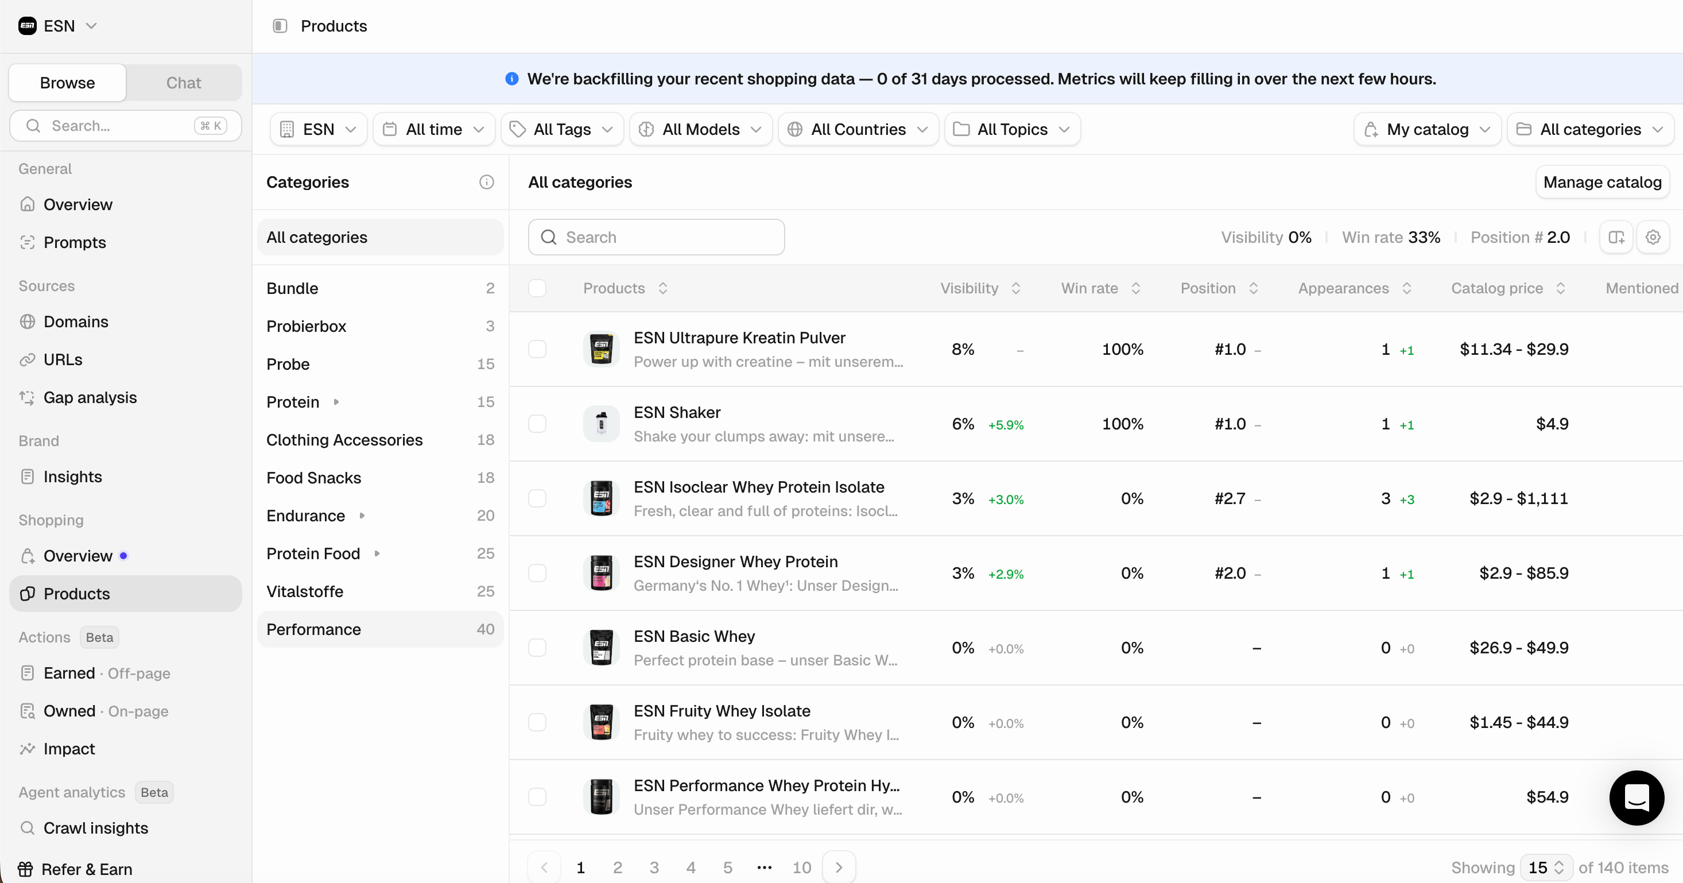Open the table settings gear icon

point(1653,237)
